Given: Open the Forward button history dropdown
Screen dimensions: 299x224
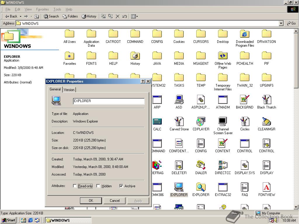Looking at the screenshot, I should tap(31, 16).
